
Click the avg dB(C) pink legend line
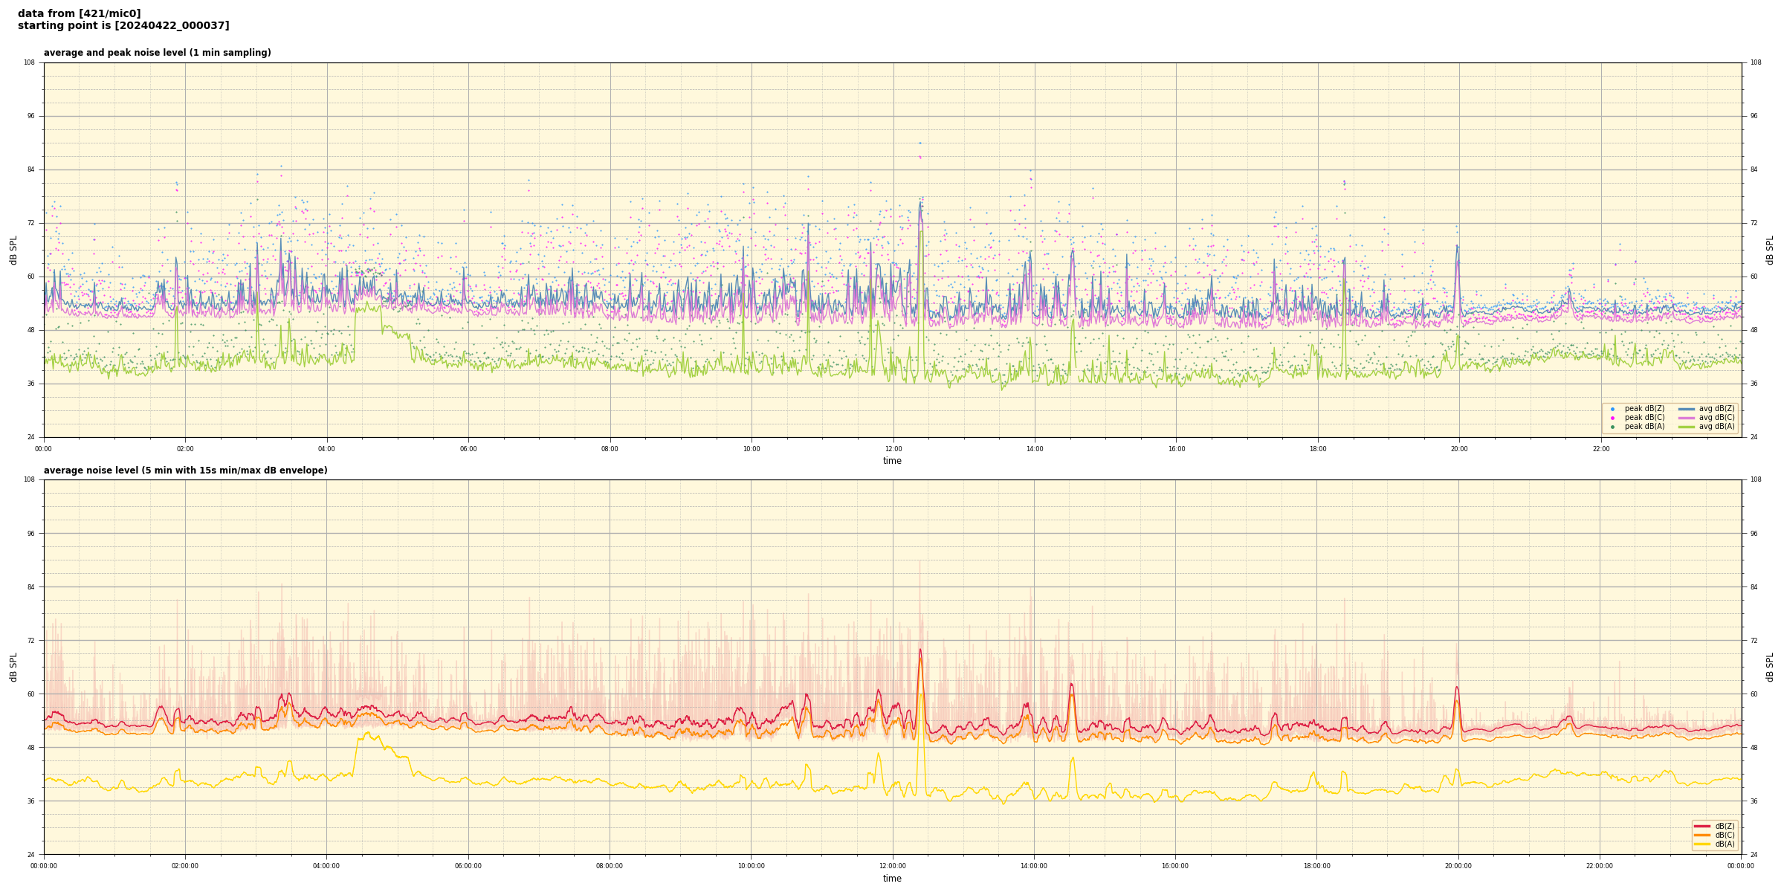(x=1686, y=418)
